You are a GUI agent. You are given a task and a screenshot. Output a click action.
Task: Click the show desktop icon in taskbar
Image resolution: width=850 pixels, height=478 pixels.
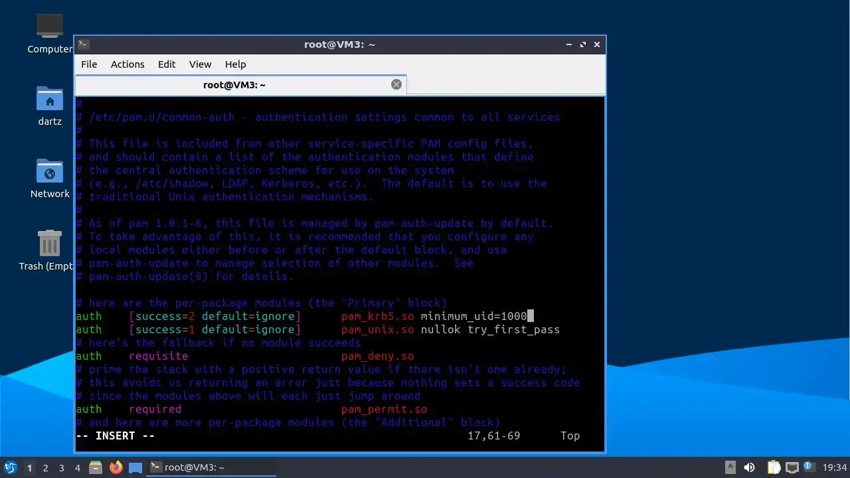coord(135,467)
